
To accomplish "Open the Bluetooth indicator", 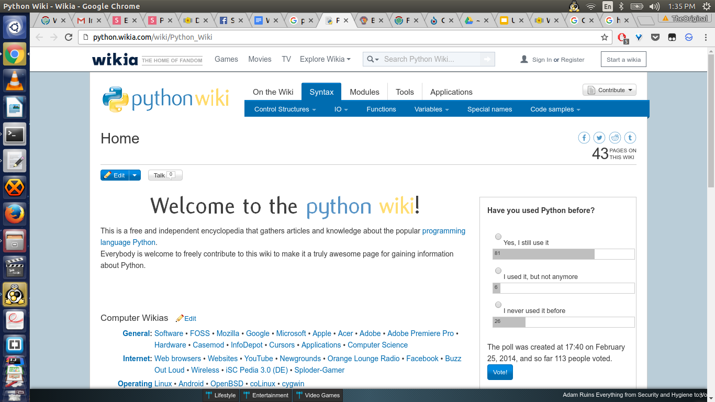I will coord(621,6).
